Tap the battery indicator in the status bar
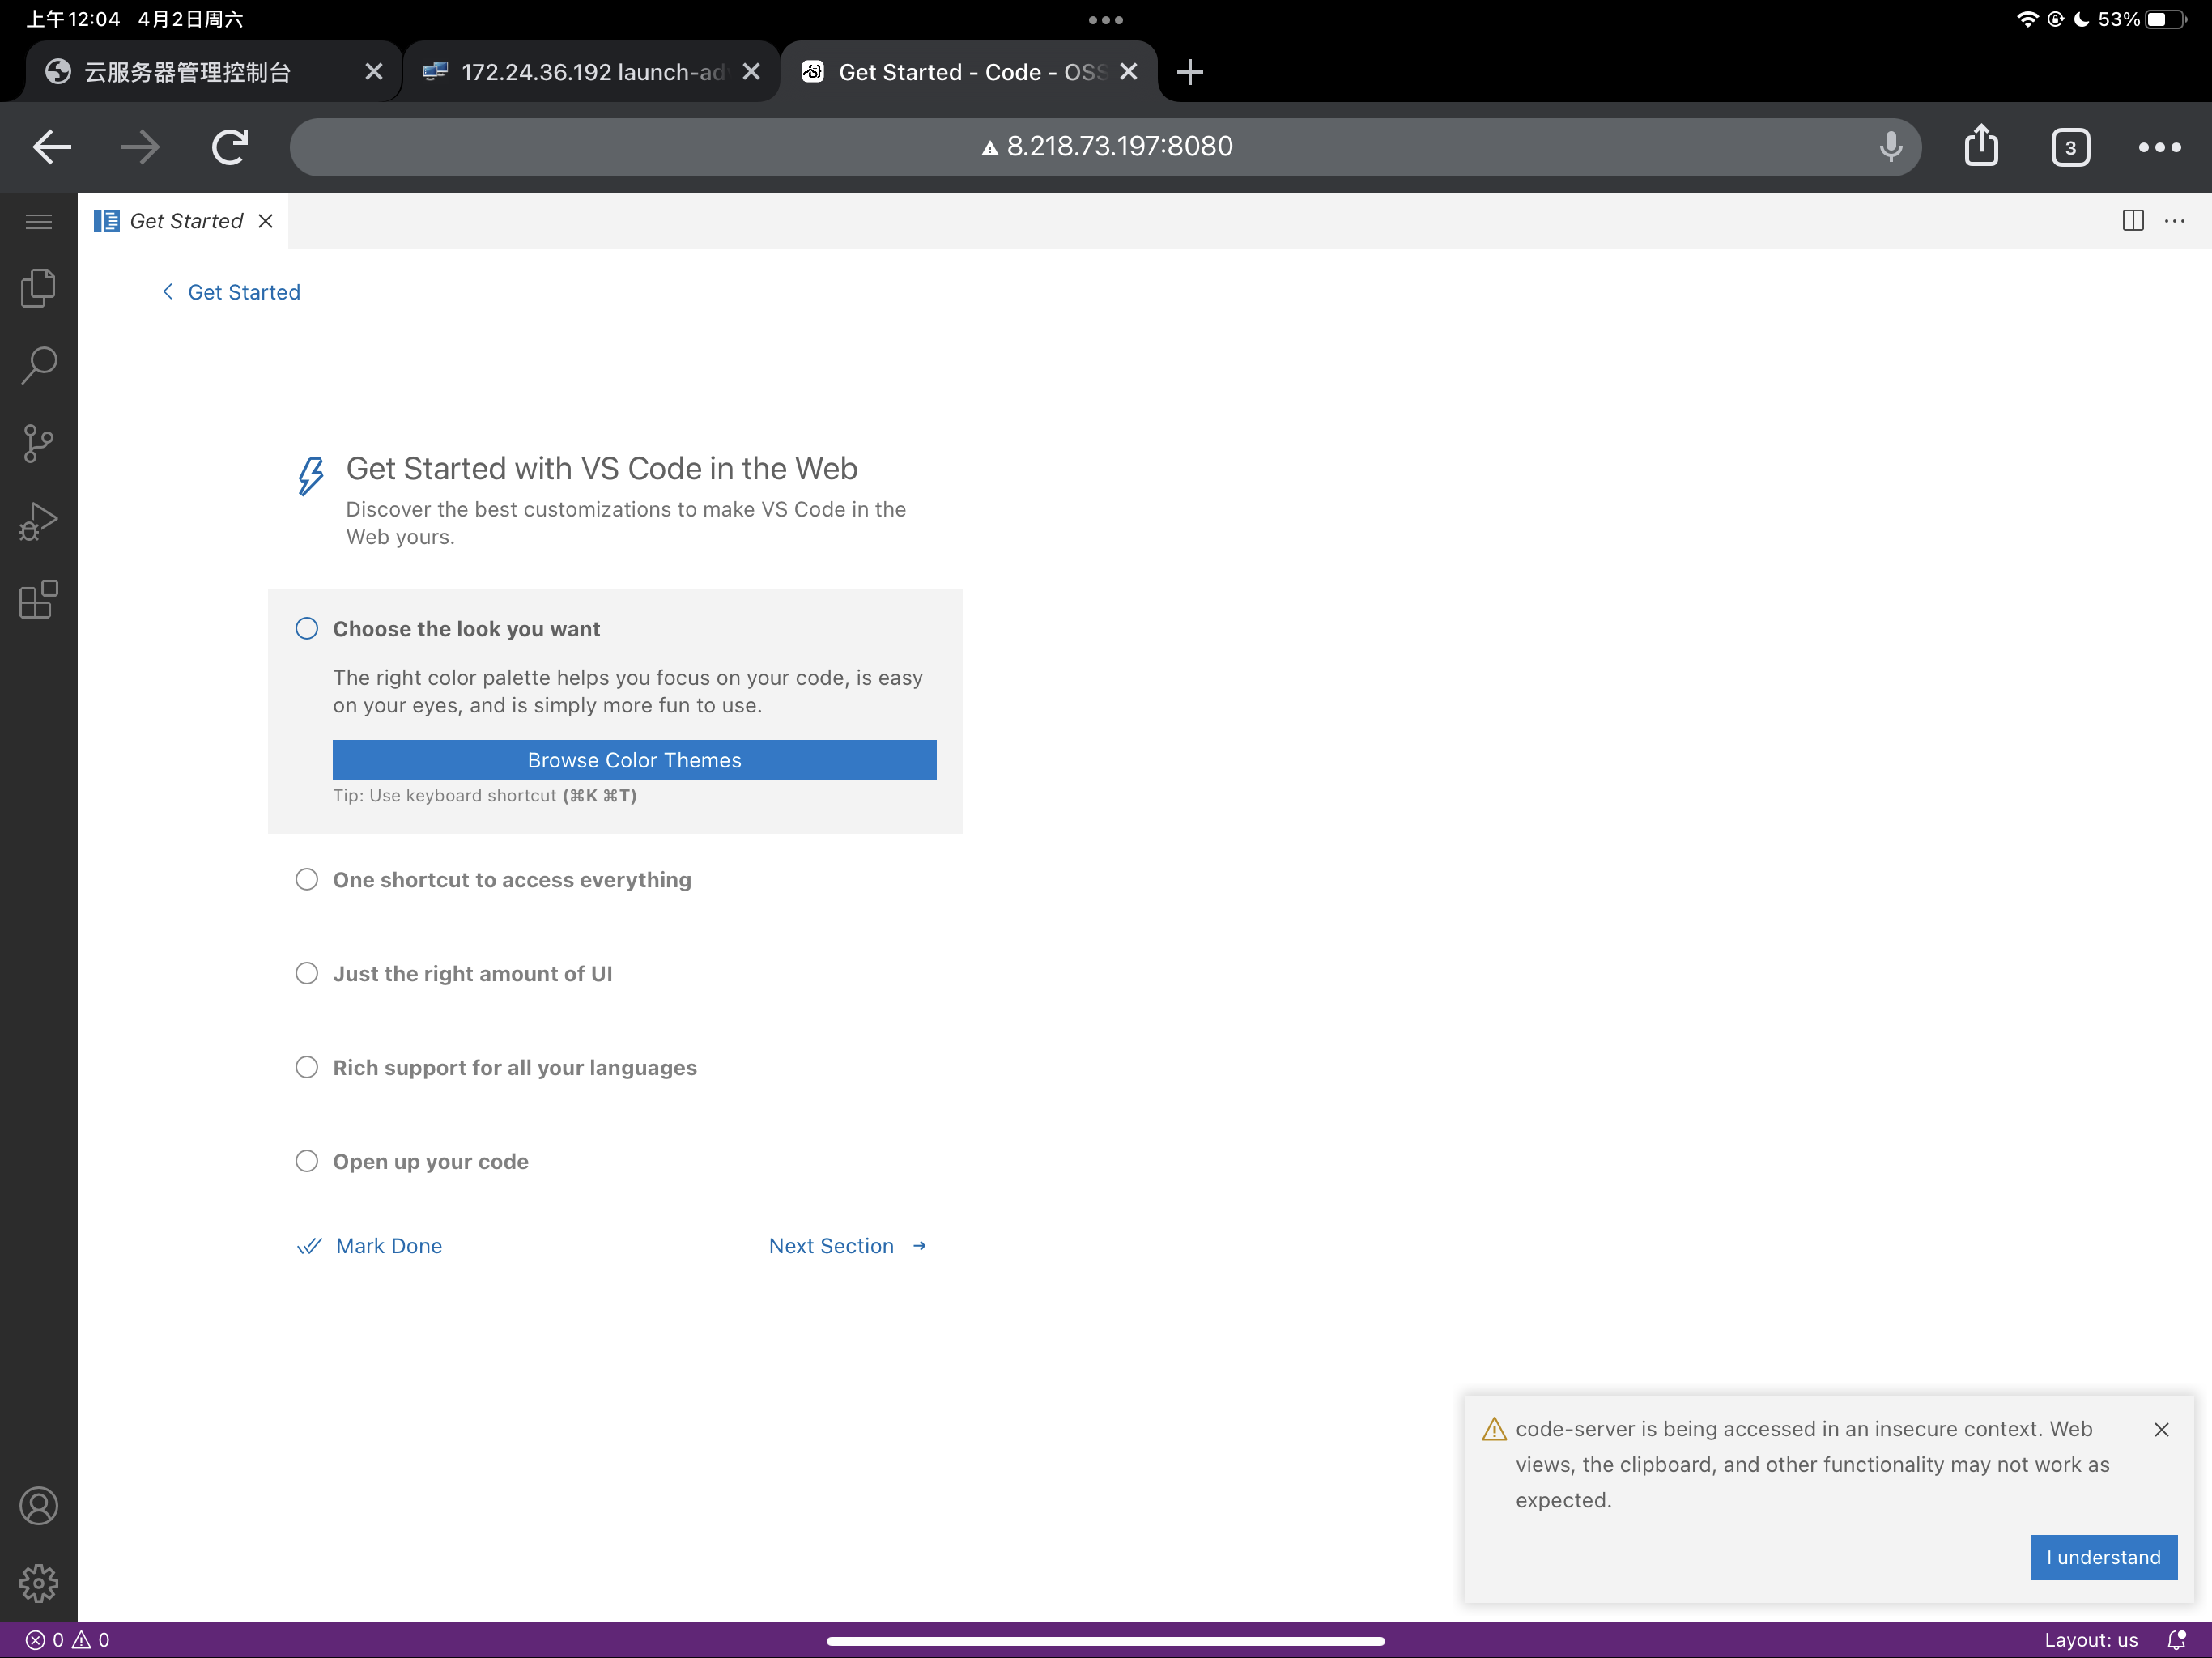This screenshot has width=2212, height=1658. (2166, 19)
